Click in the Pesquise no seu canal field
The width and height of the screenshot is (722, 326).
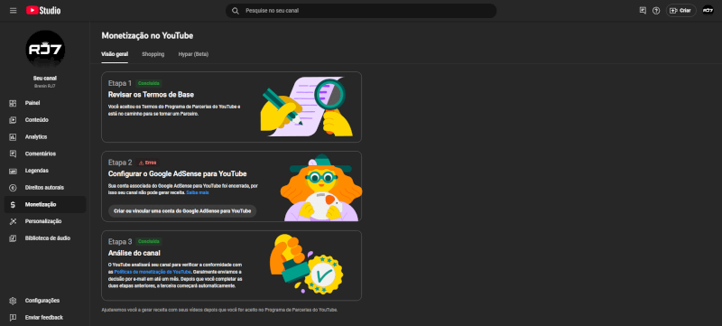pos(361,11)
